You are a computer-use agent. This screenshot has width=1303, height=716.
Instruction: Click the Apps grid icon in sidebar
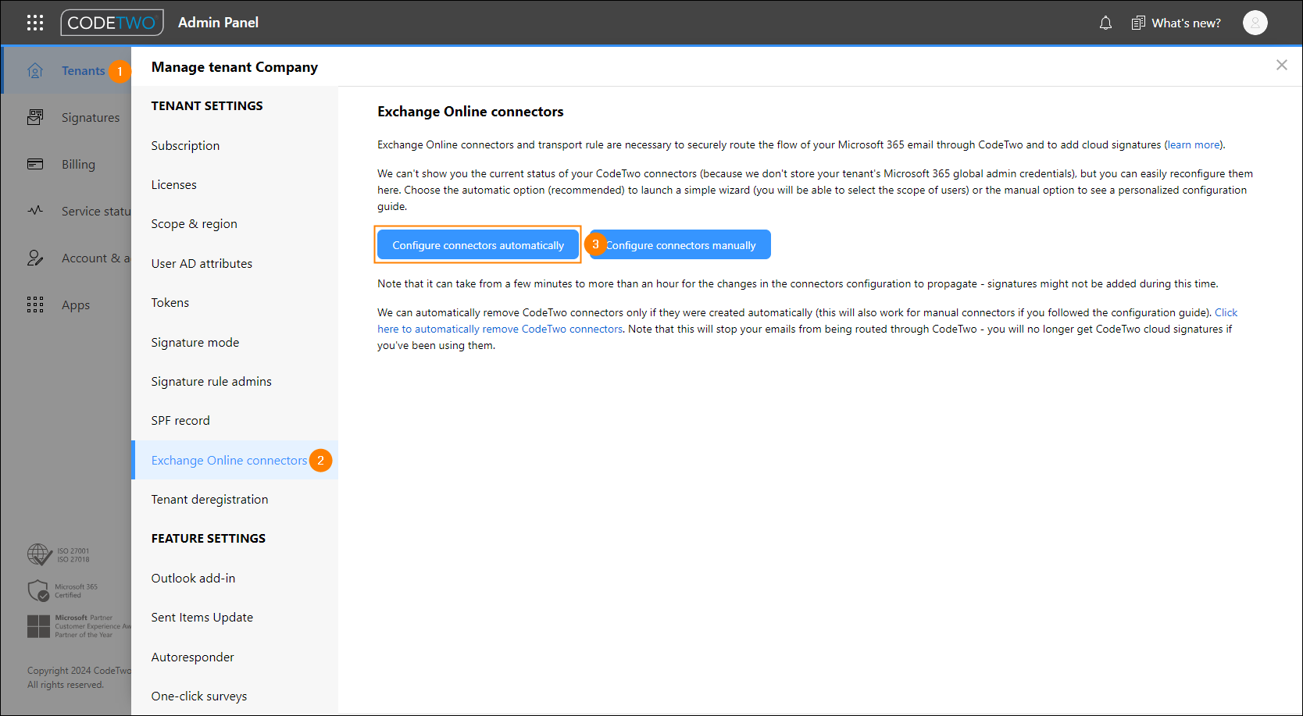click(x=35, y=305)
